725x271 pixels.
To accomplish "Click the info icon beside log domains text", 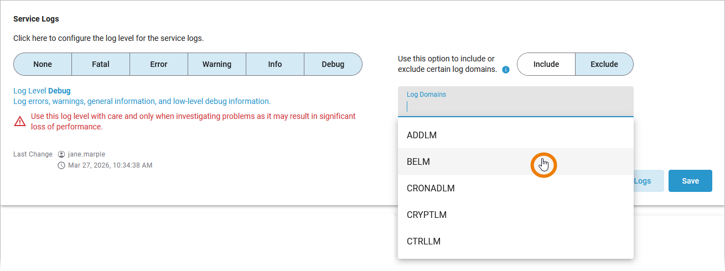I will coord(505,70).
